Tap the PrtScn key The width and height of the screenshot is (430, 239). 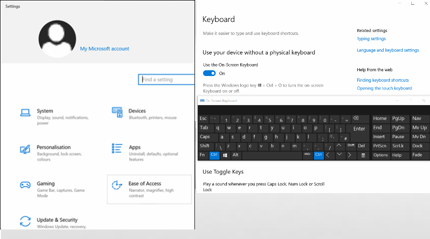tap(380, 146)
